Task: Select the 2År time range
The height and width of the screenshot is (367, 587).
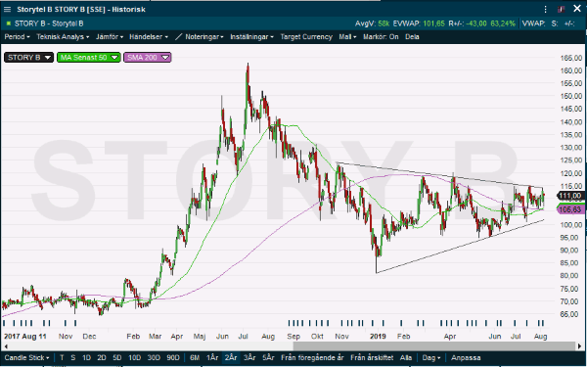Action: [x=231, y=358]
